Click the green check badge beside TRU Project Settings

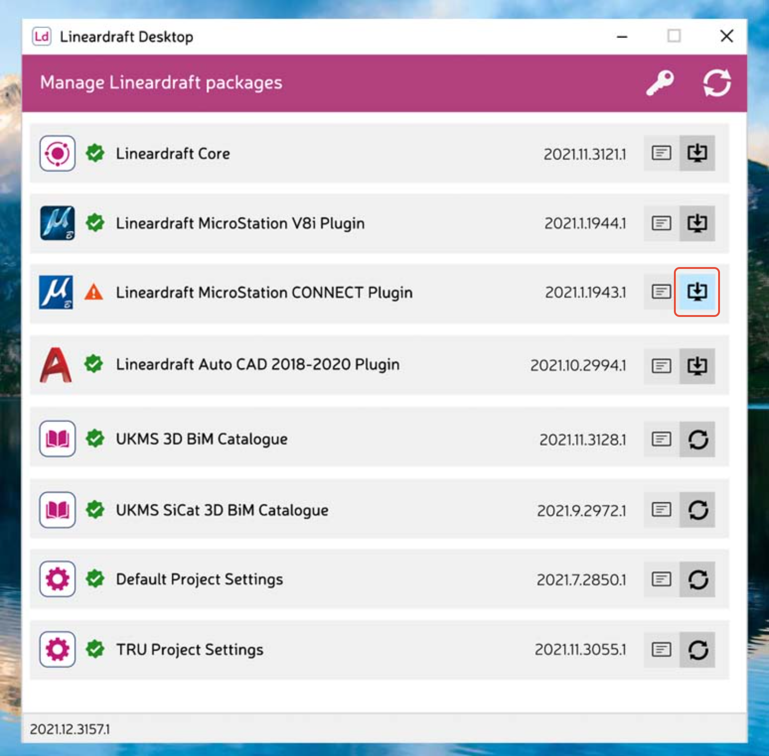point(95,649)
